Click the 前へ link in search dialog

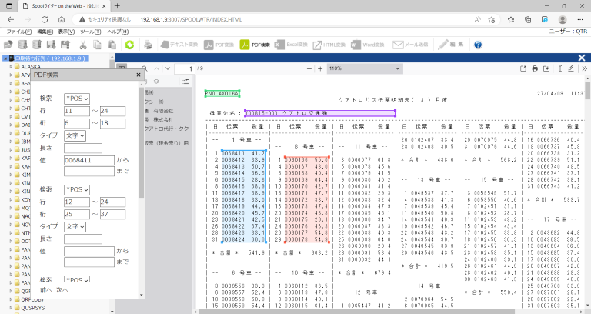[46, 290]
